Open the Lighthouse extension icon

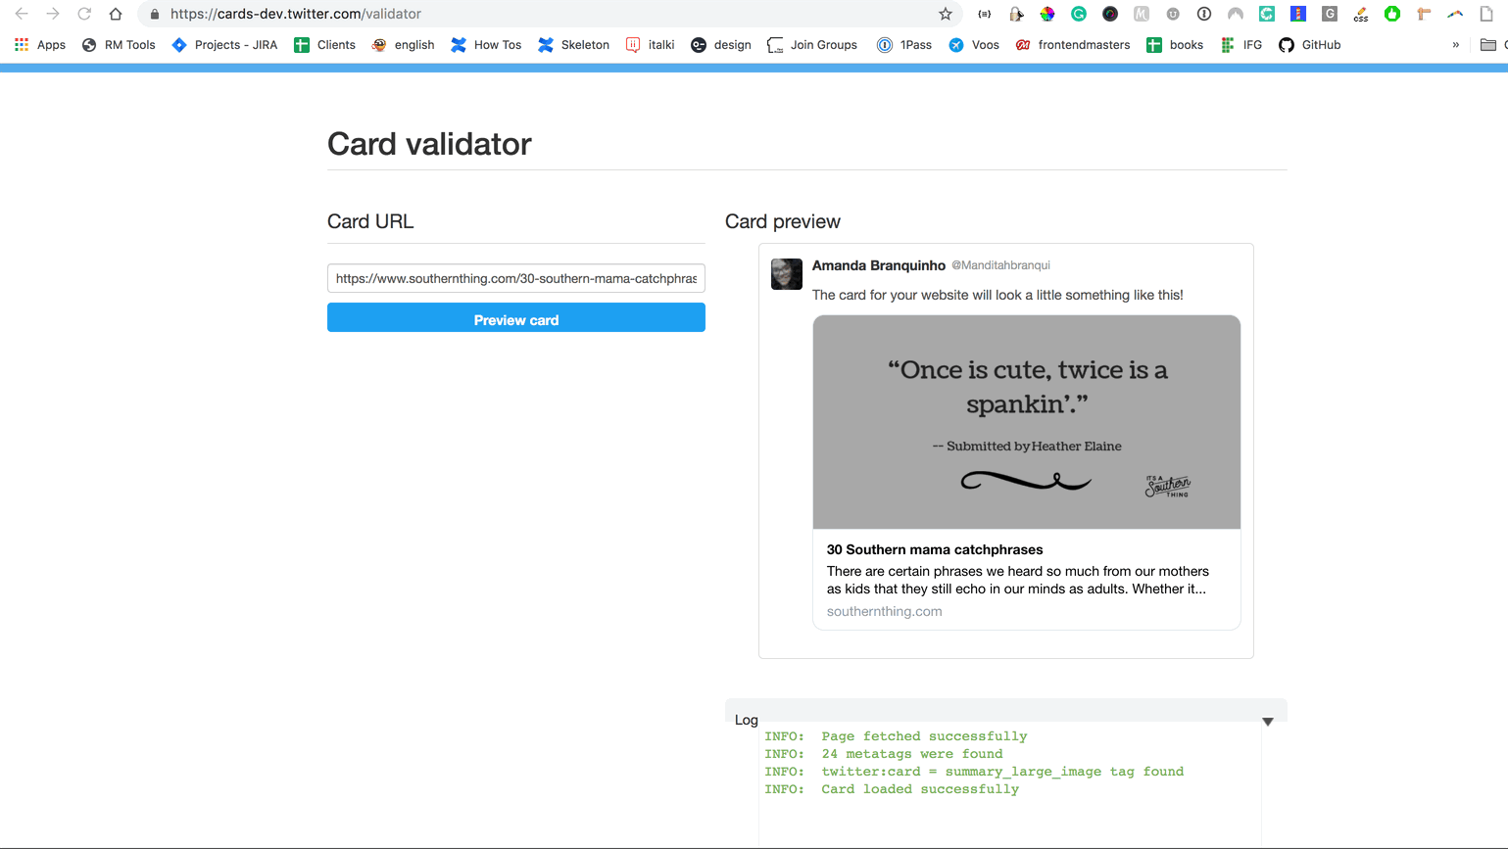click(x=1016, y=14)
